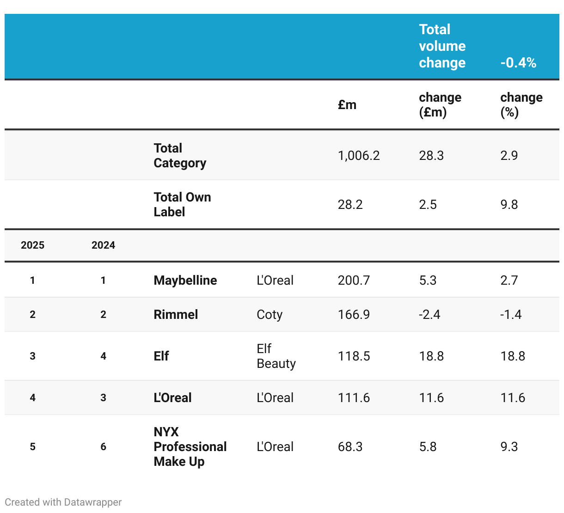This screenshot has height=513, width=564.
Task: Click the 2024 rank column header
Action: point(103,245)
